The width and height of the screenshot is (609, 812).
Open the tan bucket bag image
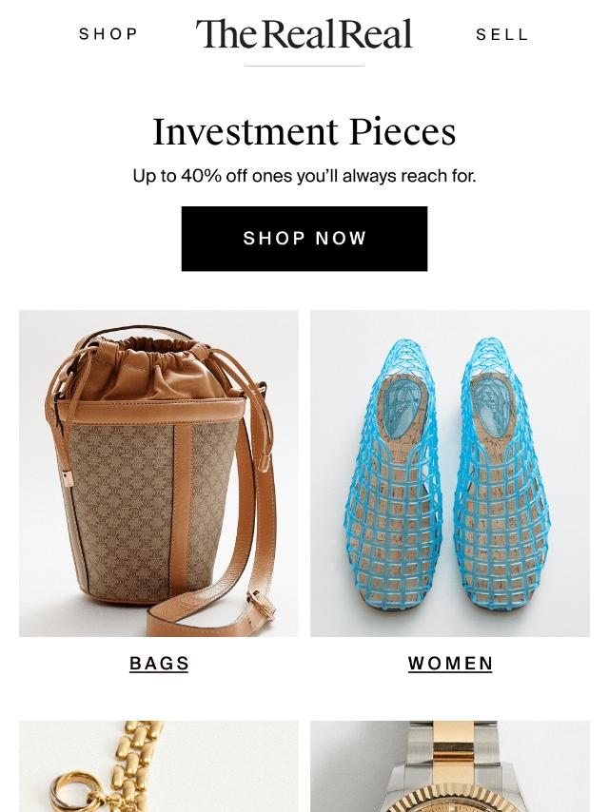click(x=159, y=474)
